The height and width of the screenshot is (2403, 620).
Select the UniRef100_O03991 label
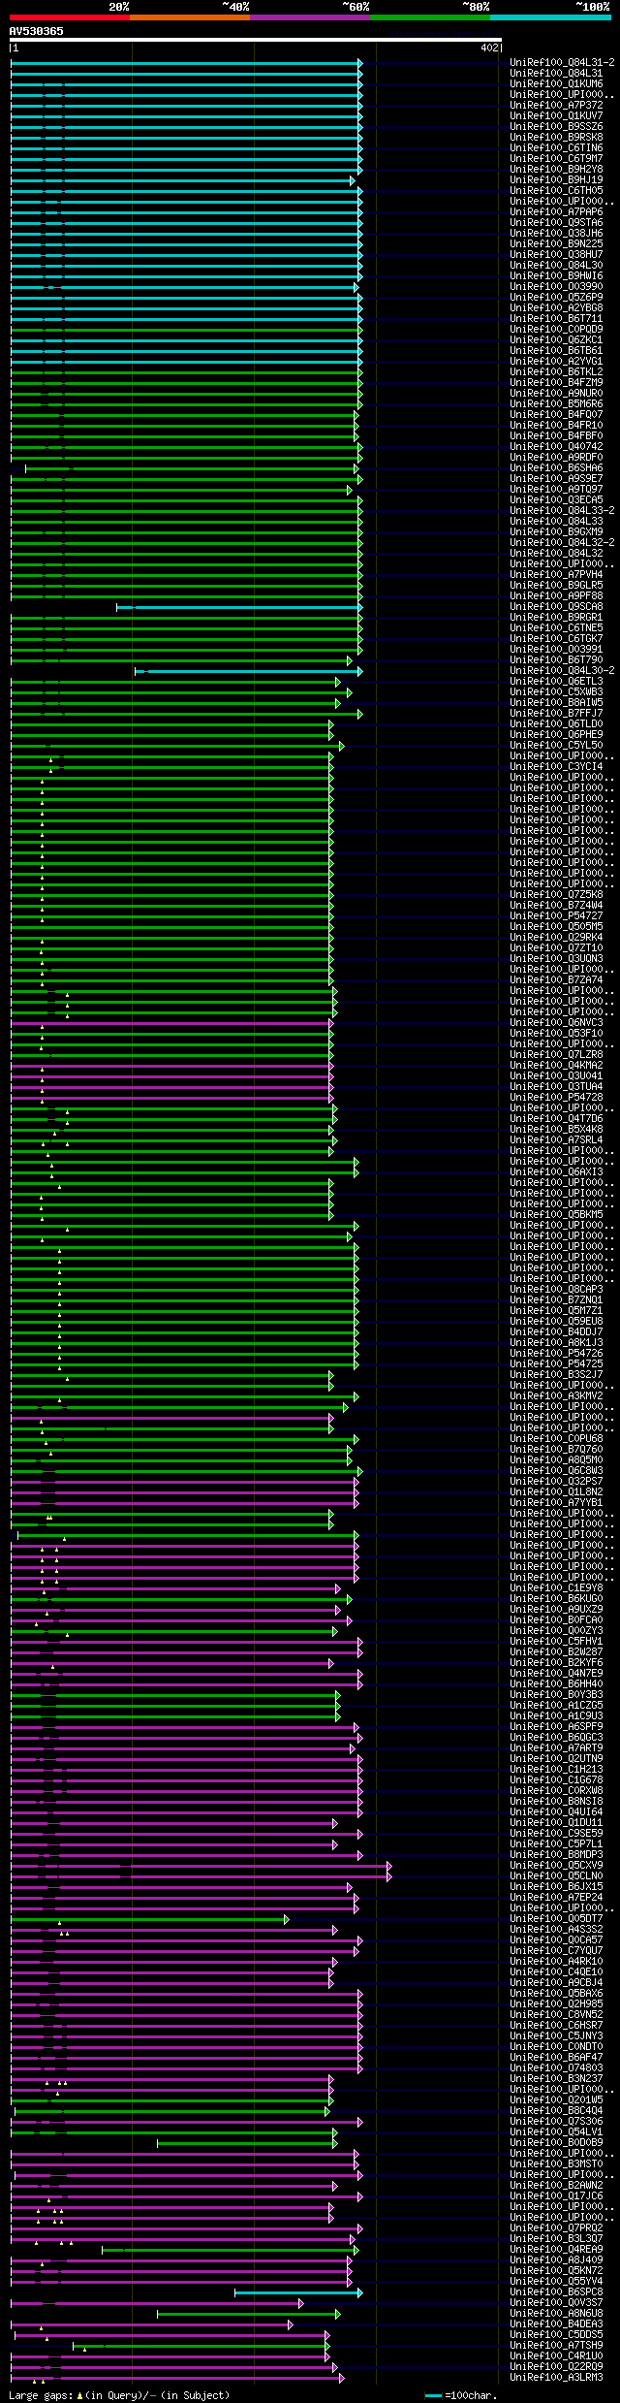tap(556, 649)
